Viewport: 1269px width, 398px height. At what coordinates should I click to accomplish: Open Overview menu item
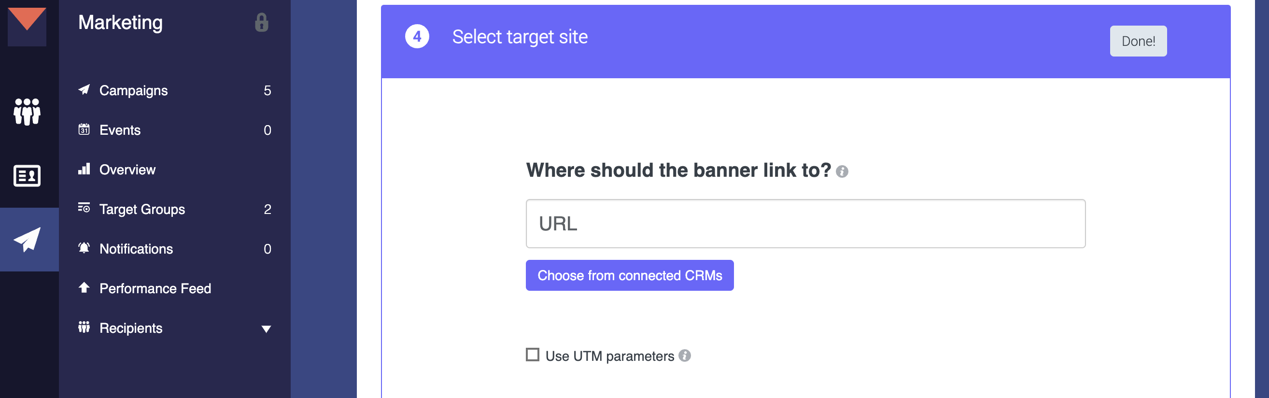127,170
